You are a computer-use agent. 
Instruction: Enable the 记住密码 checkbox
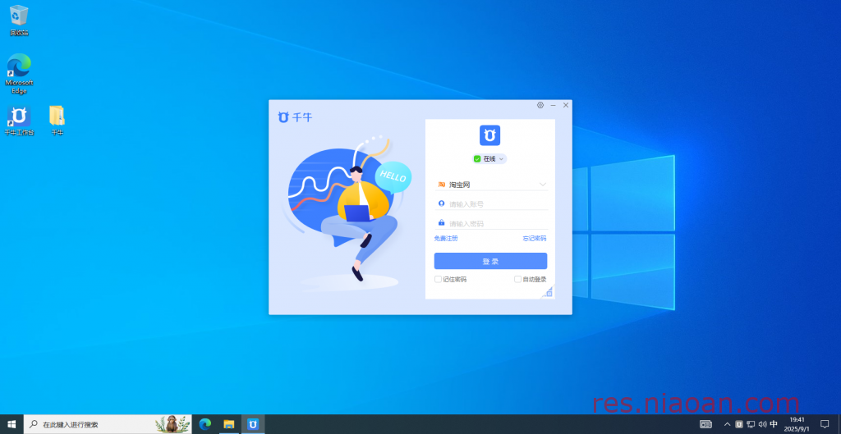click(x=439, y=279)
